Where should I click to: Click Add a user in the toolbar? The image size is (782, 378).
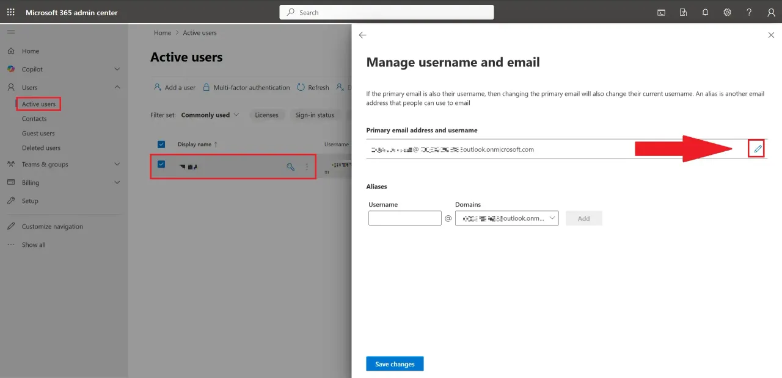(175, 87)
